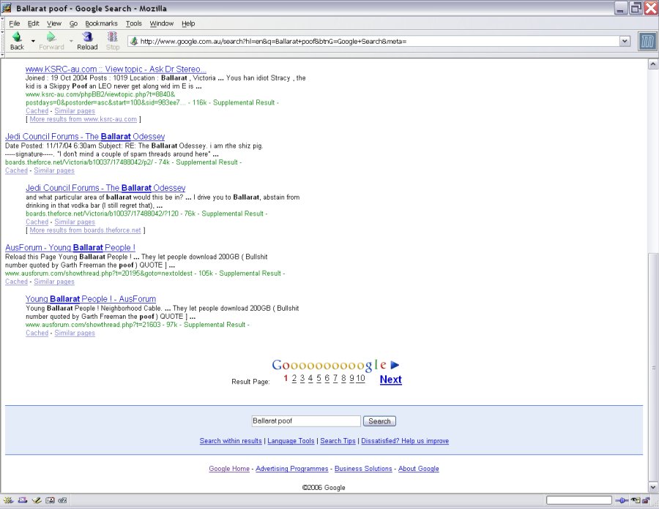Click the Stop loading icon

[x=112, y=37]
